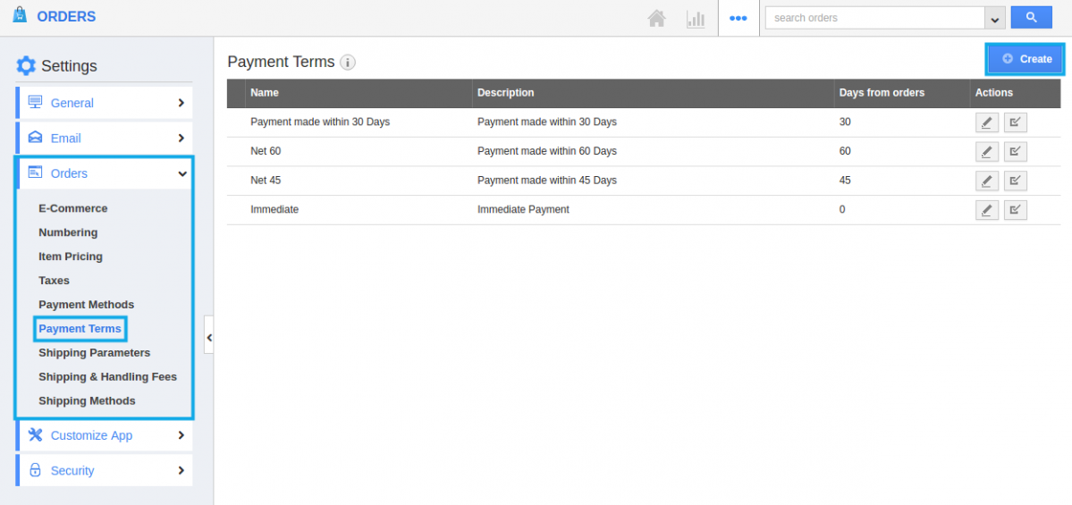Edit the Net 60 payment term
This screenshot has height=505, width=1072.
click(x=986, y=152)
